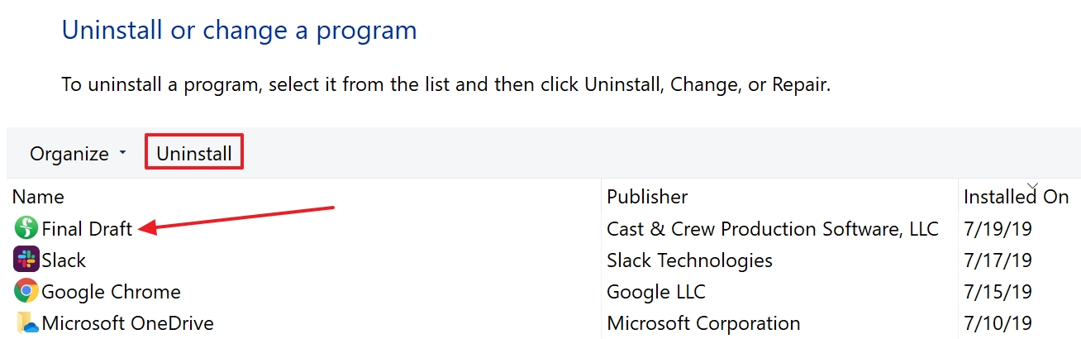Click Google LLC publisher cell
The height and width of the screenshot is (339, 1081).
pyautogui.click(x=656, y=292)
